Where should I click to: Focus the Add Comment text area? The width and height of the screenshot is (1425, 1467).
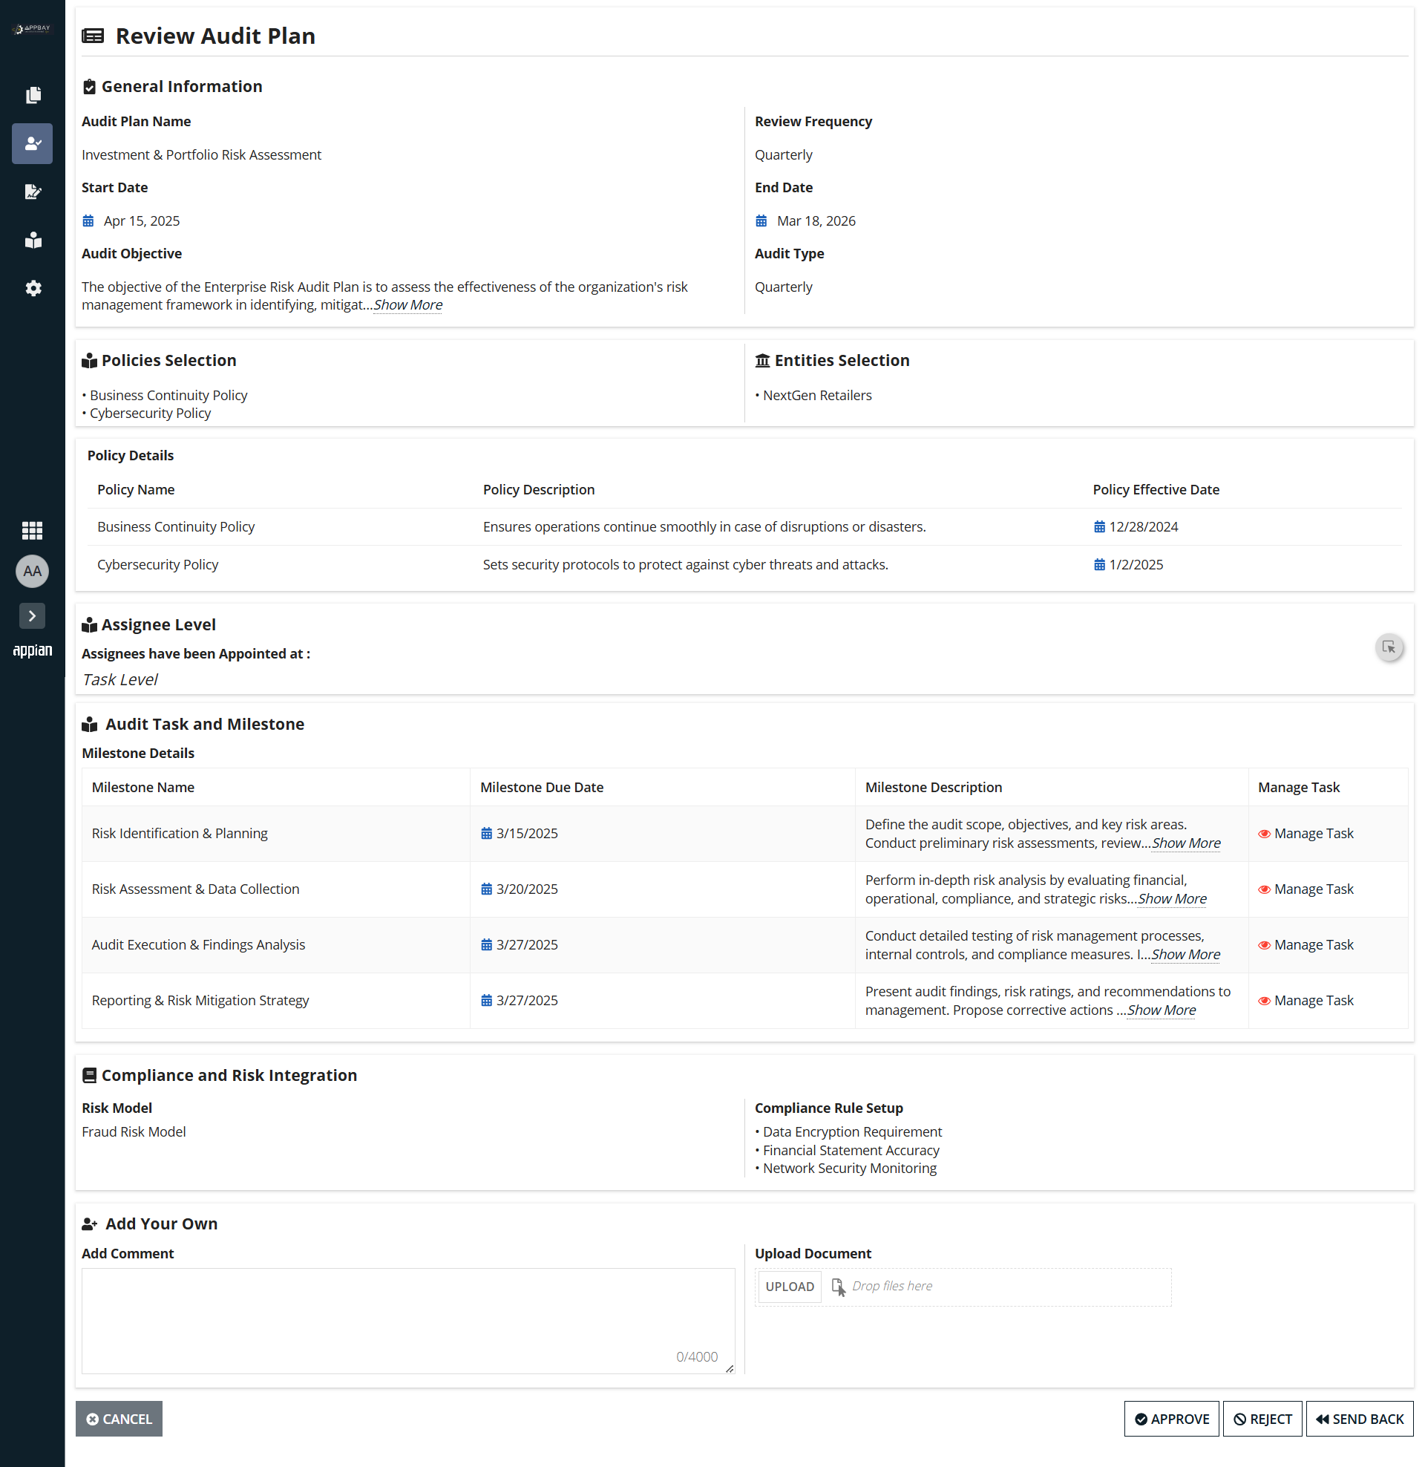pos(408,1321)
